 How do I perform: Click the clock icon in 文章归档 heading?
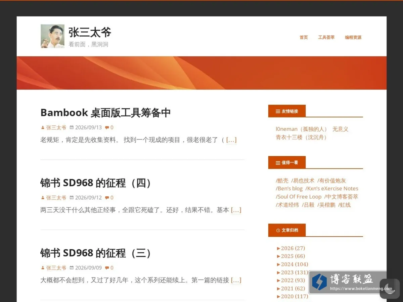coord(278,231)
